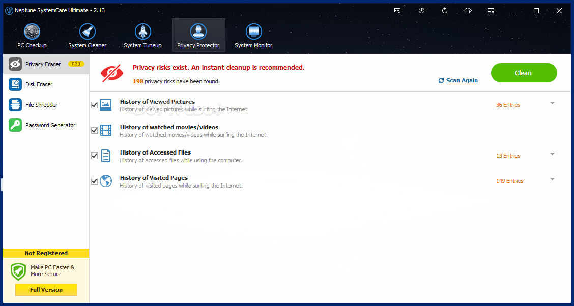This screenshot has height=306, width=574.
Task: Click the History of Visited Pages title
Action: coord(154,178)
